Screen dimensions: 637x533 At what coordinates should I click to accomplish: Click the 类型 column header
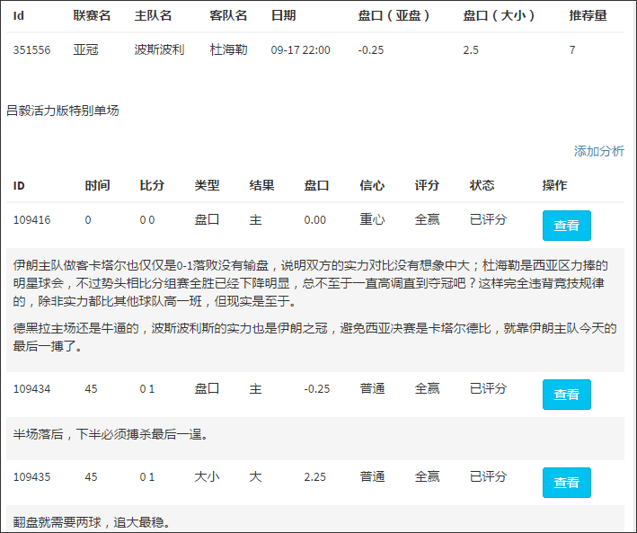(x=207, y=185)
